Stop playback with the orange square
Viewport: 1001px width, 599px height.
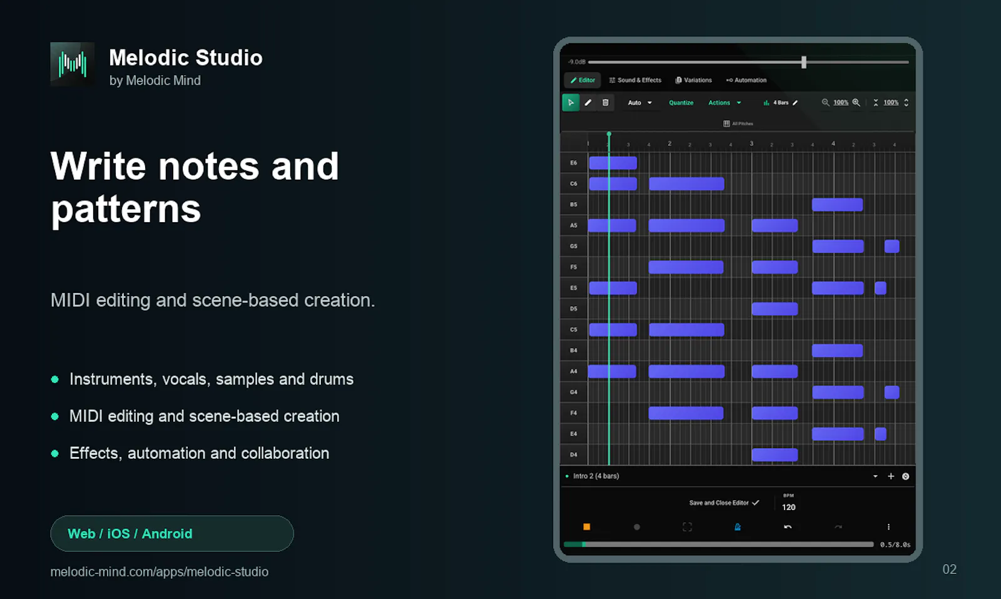point(586,527)
